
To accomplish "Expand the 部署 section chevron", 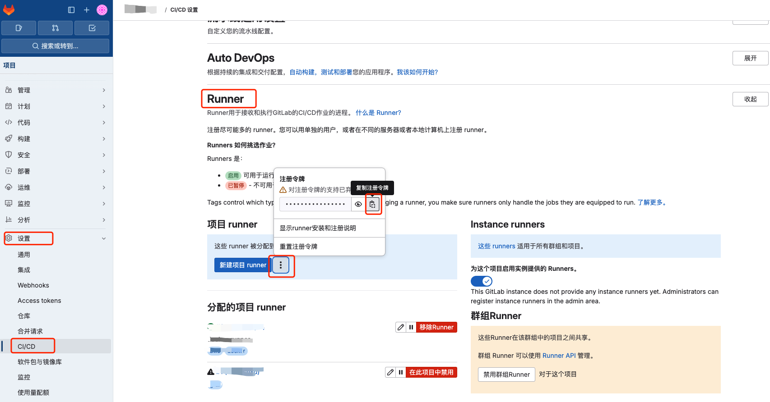I will click(x=104, y=171).
